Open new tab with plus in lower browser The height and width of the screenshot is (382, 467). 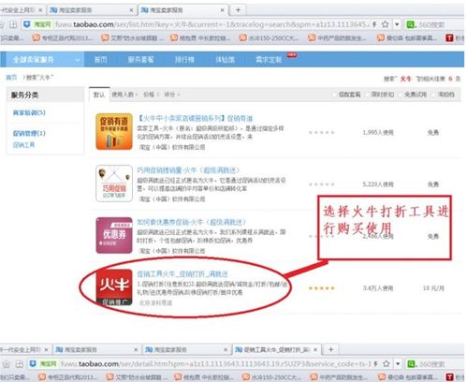(331, 349)
